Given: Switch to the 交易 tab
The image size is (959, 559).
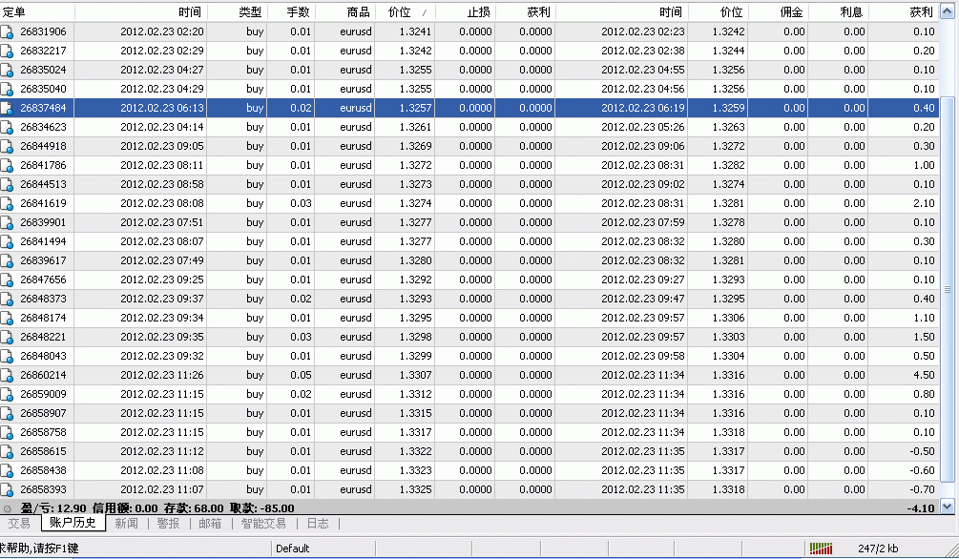Looking at the screenshot, I should (x=19, y=524).
